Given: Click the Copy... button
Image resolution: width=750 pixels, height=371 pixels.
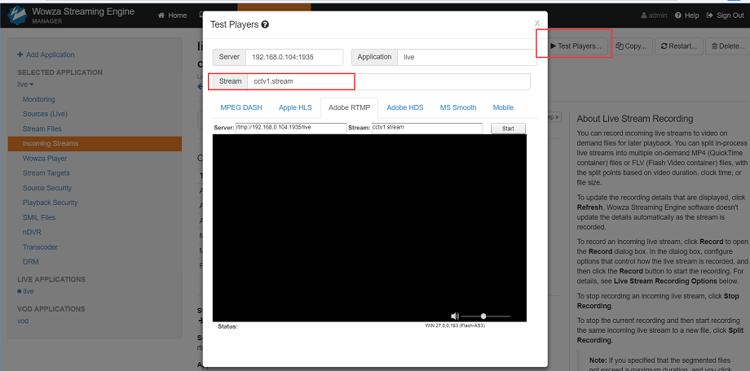Looking at the screenshot, I should (631, 46).
